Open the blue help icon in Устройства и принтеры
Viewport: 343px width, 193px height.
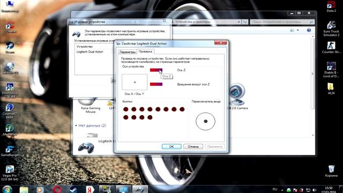click(309, 30)
